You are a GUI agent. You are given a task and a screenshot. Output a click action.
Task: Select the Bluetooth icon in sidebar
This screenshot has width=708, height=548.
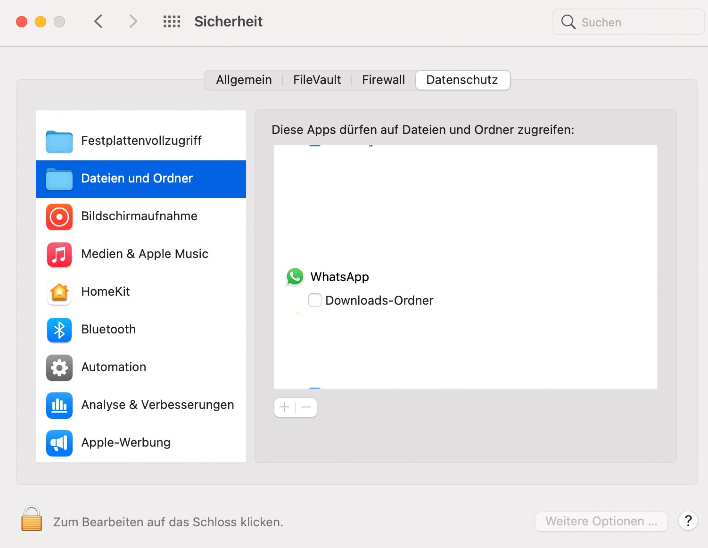[59, 330]
